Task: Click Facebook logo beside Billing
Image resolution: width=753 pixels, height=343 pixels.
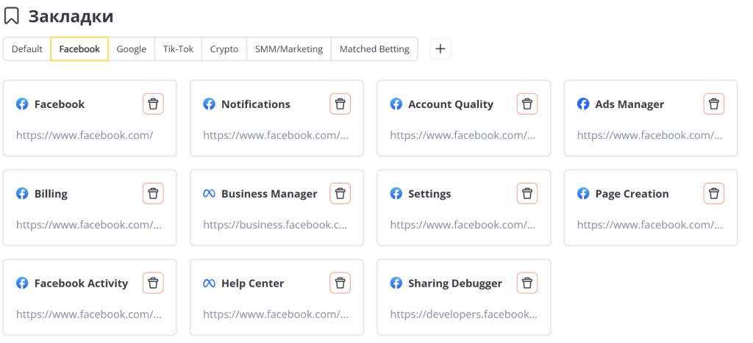Action: click(22, 193)
